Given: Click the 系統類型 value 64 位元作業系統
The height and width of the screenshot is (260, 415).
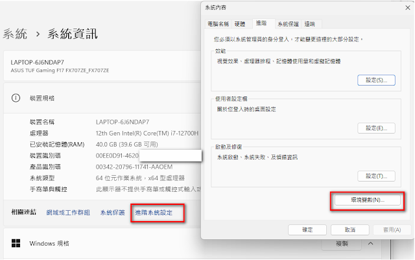Looking at the screenshot, I should pyautogui.click(x=140, y=178).
